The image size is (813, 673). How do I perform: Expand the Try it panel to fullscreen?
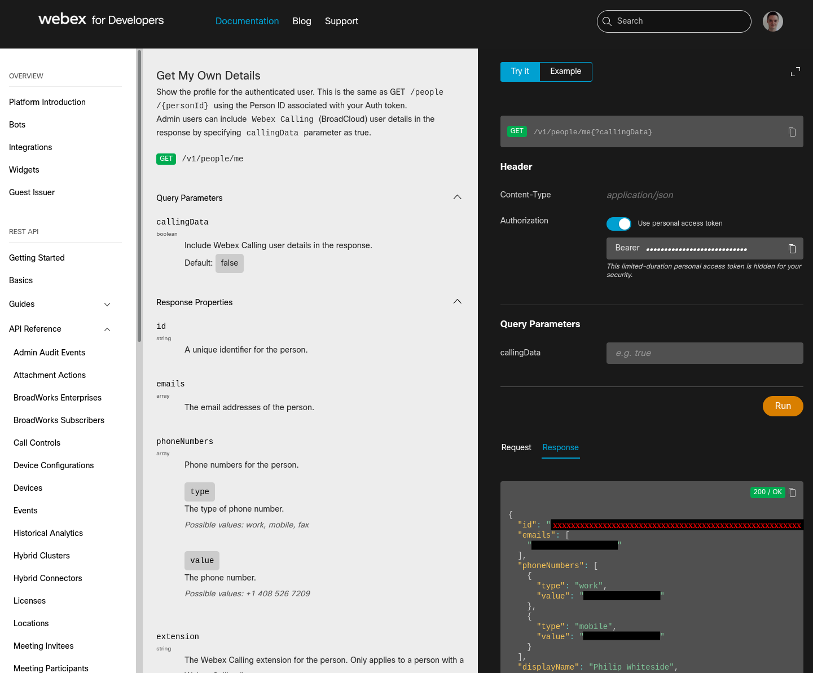796,72
